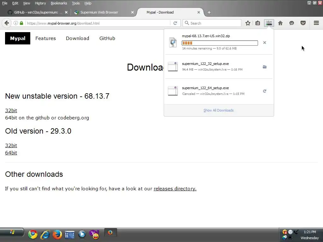The image size is (323, 242).
Task: Launch Chrome from the taskbar
Action: [33, 234]
